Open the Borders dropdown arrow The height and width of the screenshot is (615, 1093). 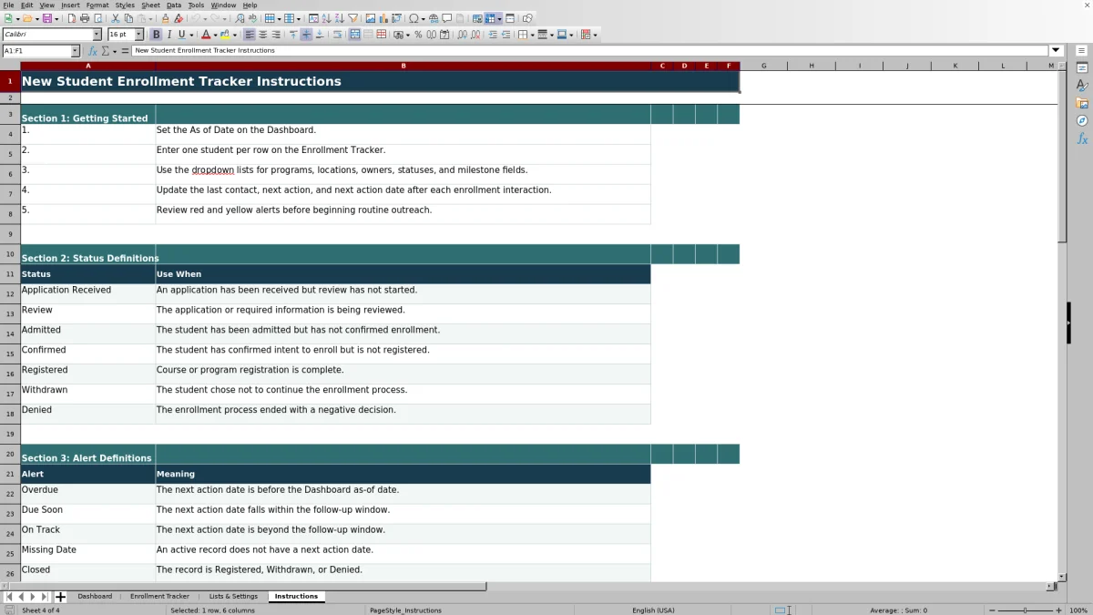[533, 35]
